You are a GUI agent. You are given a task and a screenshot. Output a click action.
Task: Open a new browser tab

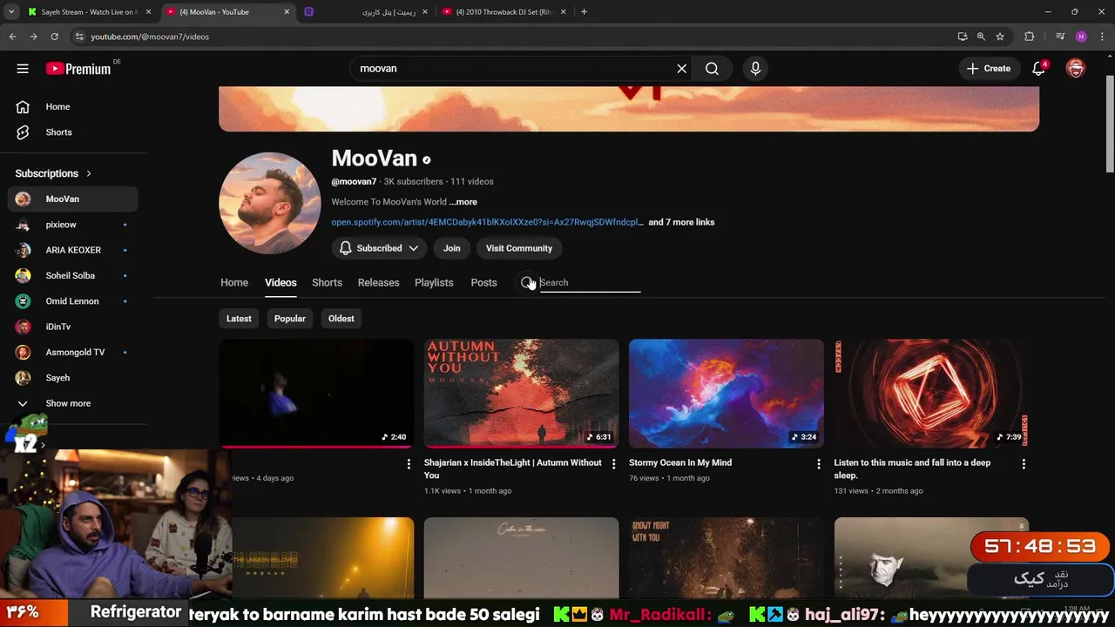point(584,12)
